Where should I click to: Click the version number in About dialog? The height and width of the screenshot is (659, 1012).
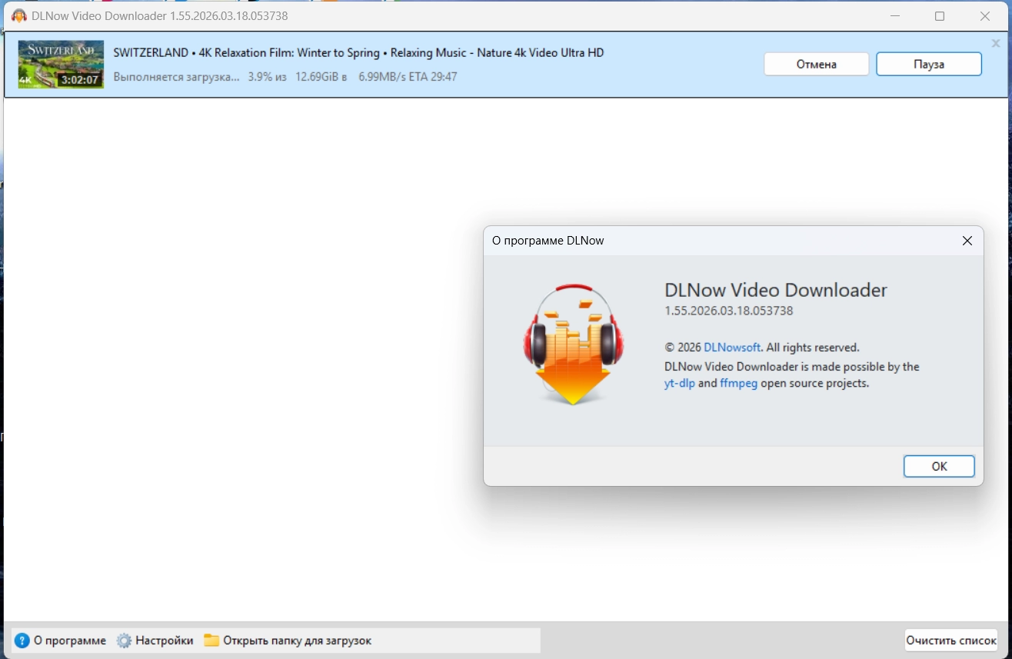point(728,311)
